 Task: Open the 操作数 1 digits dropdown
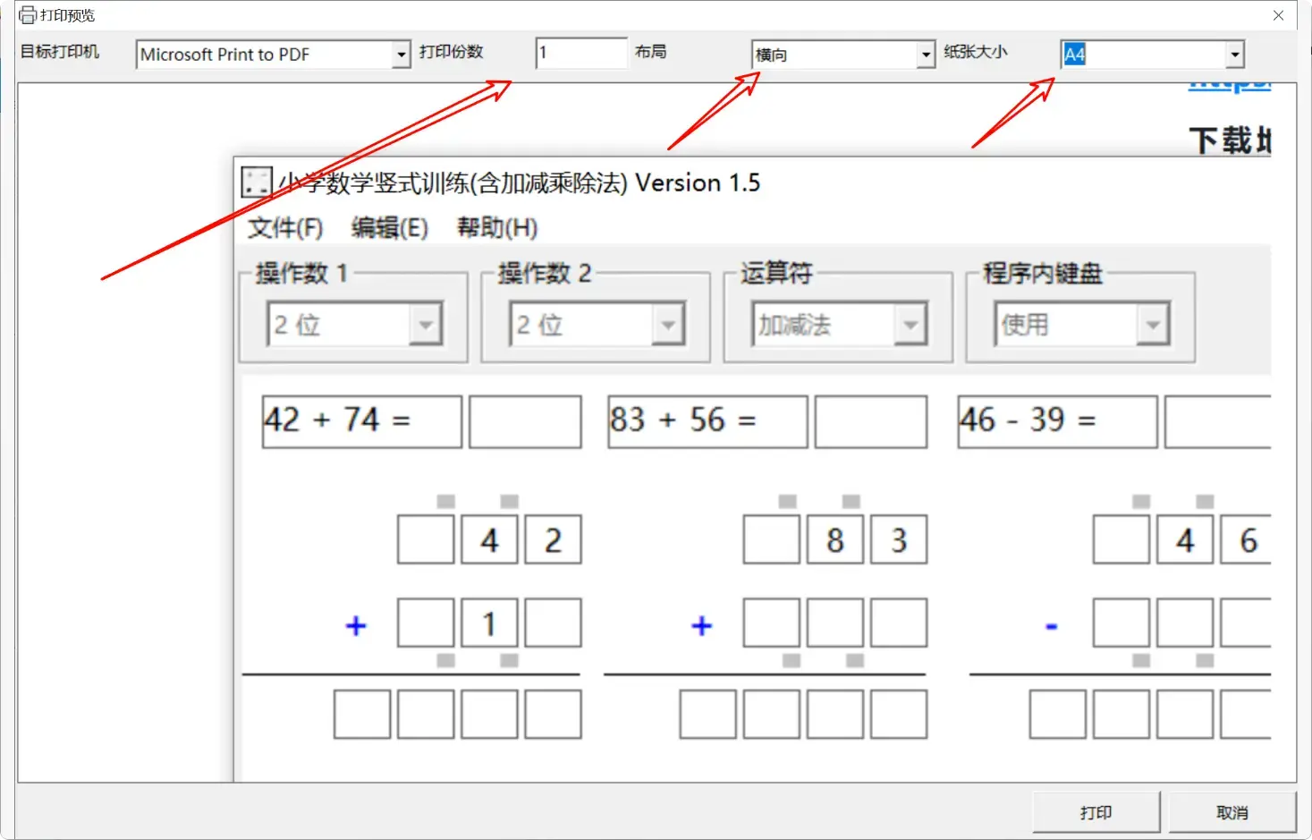coord(427,324)
